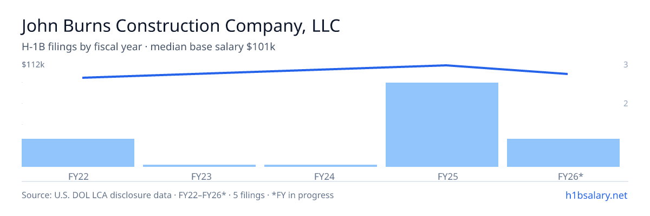The image size is (650, 216).
Task: Click the FY23 axis label
Action: (x=199, y=176)
